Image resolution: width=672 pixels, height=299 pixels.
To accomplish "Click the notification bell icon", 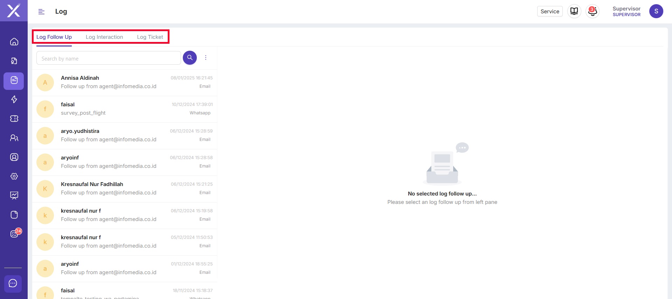I will pos(593,11).
